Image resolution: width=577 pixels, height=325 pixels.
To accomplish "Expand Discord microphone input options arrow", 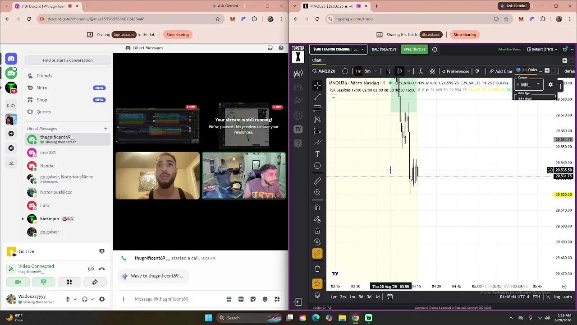I will [75, 299].
